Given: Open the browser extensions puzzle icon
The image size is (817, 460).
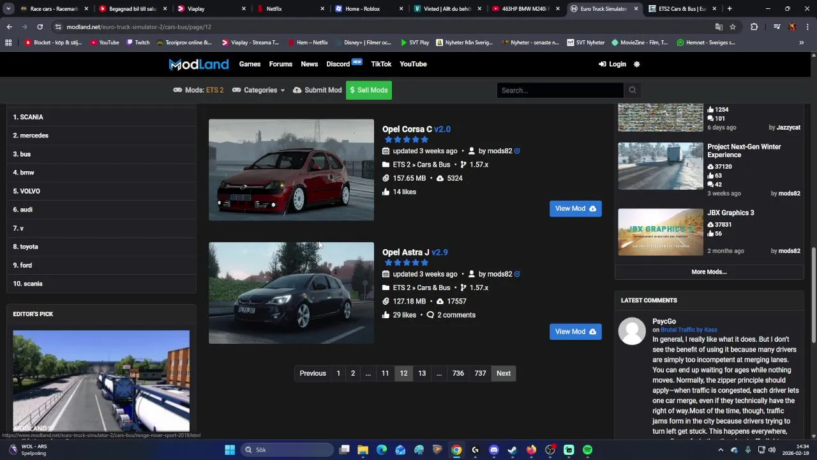Looking at the screenshot, I should [x=754, y=27].
